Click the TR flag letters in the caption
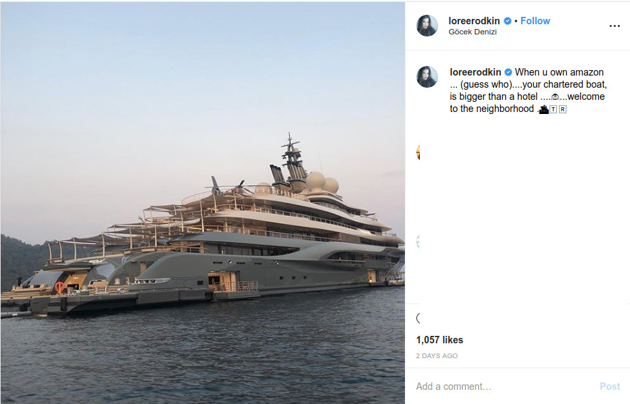Image resolution: width=630 pixels, height=404 pixels. click(558, 109)
